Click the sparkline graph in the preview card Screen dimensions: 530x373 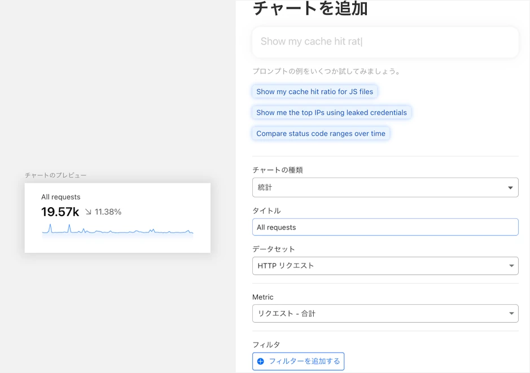[x=117, y=230]
